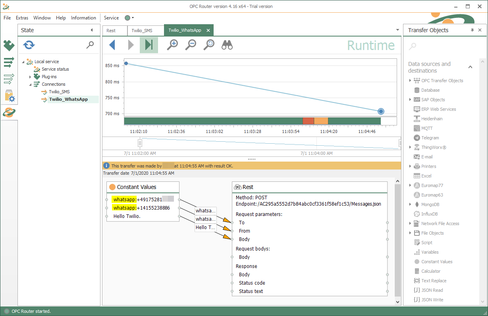Go to previous transfer with blue back arrow
The width and height of the screenshot is (488, 316).
[x=112, y=45]
